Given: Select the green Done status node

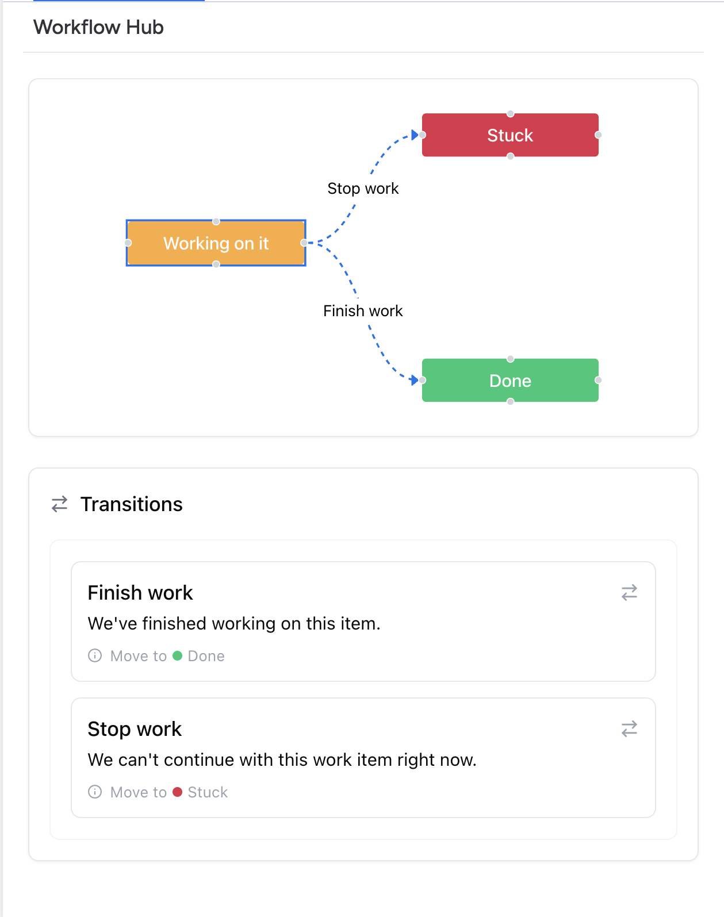Looking at the screenshot, I should [x=510, y=381].
